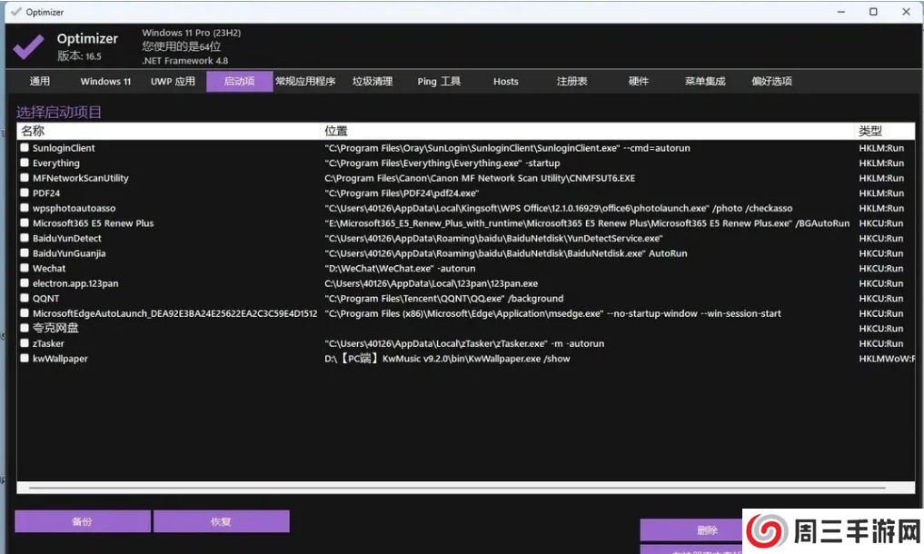
Task: Select the Wechat startup item checkbox
Action: [x=25, y=269]
